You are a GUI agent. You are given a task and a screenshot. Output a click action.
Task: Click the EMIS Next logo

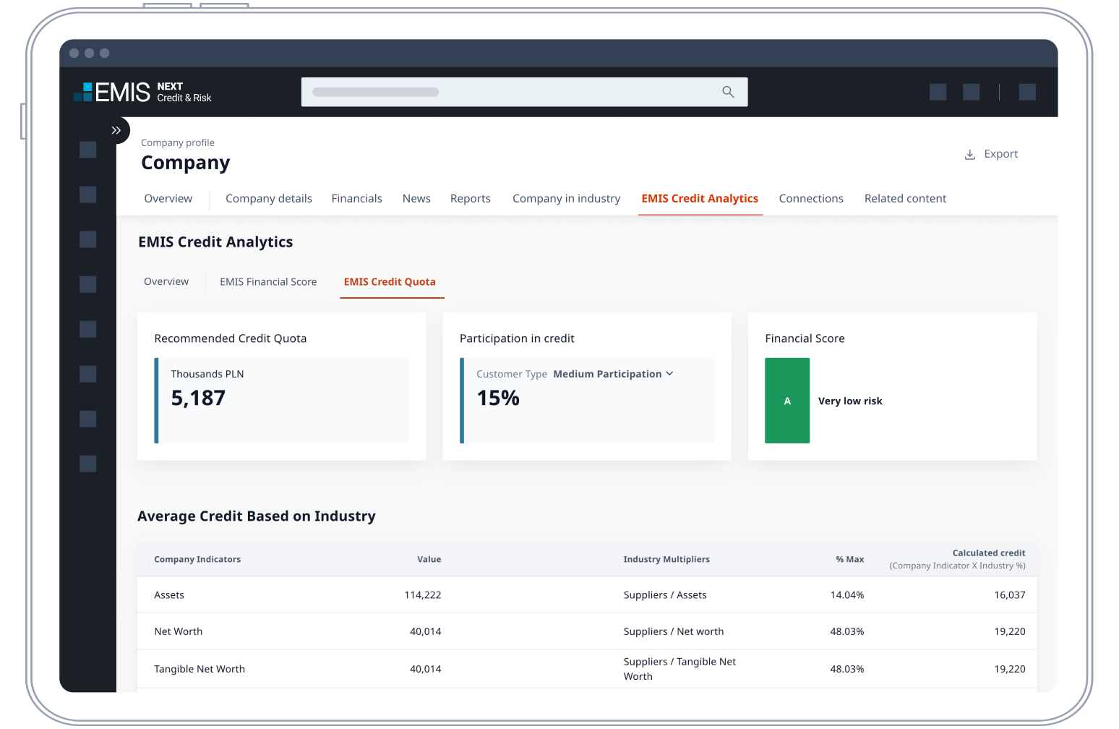tap(142, 93)
